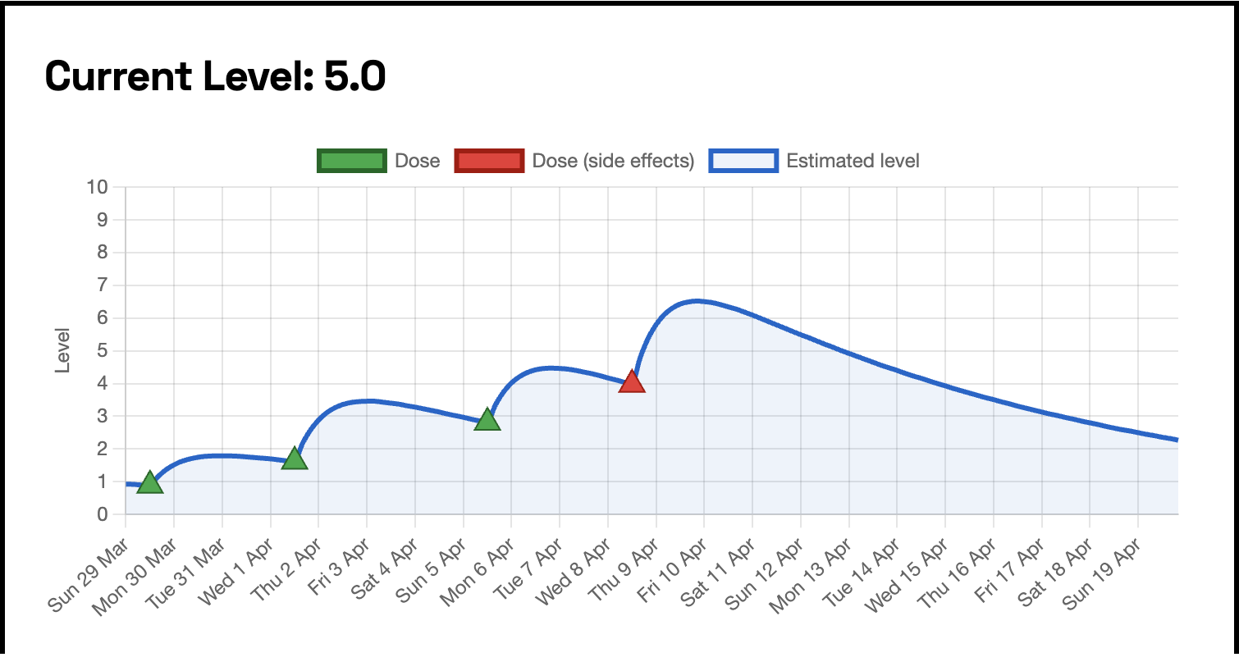
Task: Click the peak of the blue level curve
Action: (697, 300)
